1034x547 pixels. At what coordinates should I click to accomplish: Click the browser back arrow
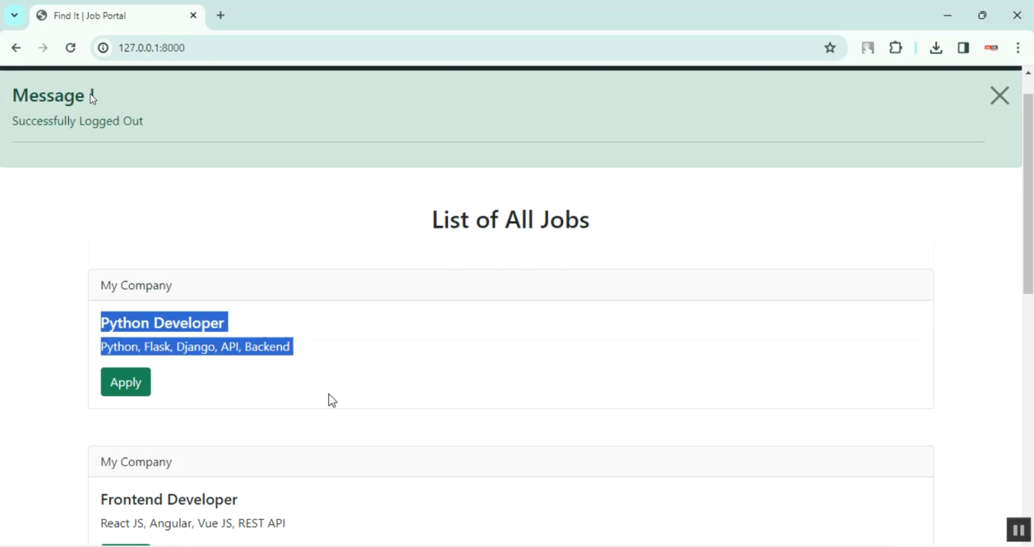[x=16, y=48]
